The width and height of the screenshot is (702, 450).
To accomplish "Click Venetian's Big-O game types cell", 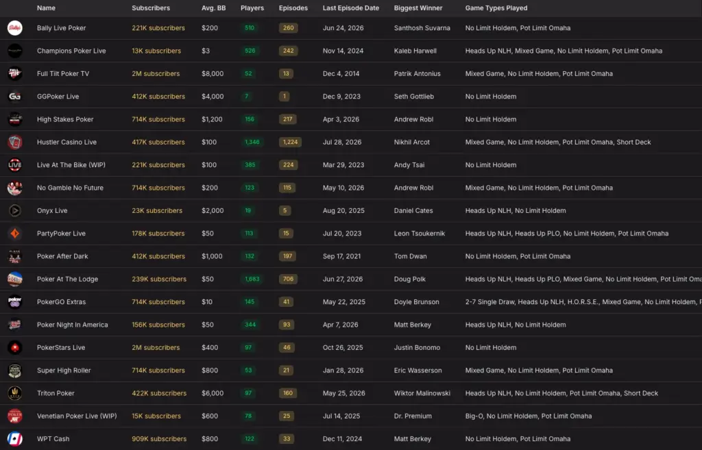I will click(529, 416).
